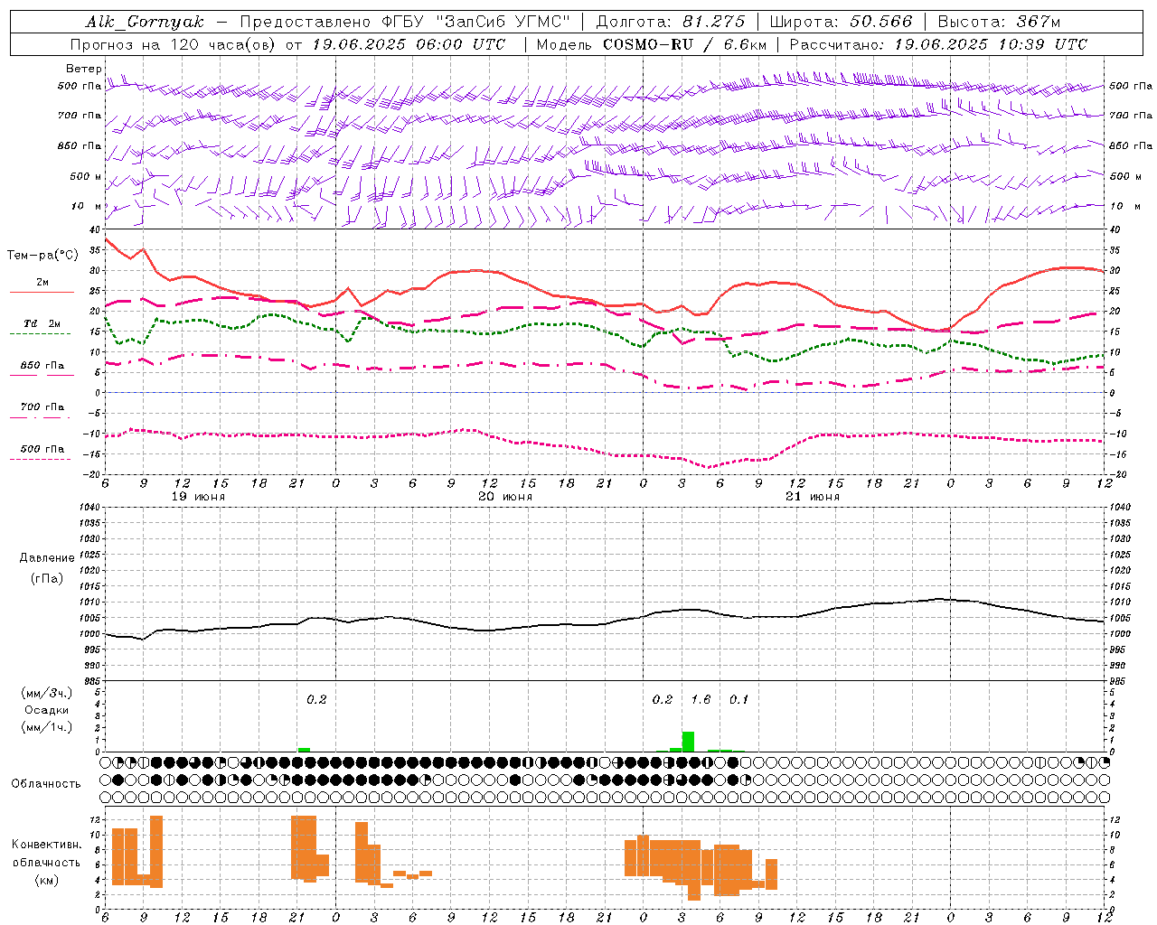Select the elevation text Высота: 367м
1157x925 pixels.
point(999,22)
